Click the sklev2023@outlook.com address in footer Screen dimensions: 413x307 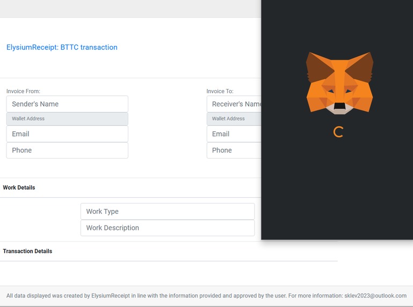tap(375, 296)
